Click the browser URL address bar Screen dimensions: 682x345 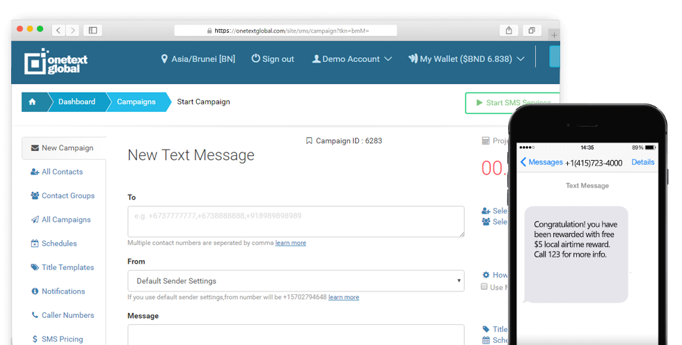[x=286, y=31]
